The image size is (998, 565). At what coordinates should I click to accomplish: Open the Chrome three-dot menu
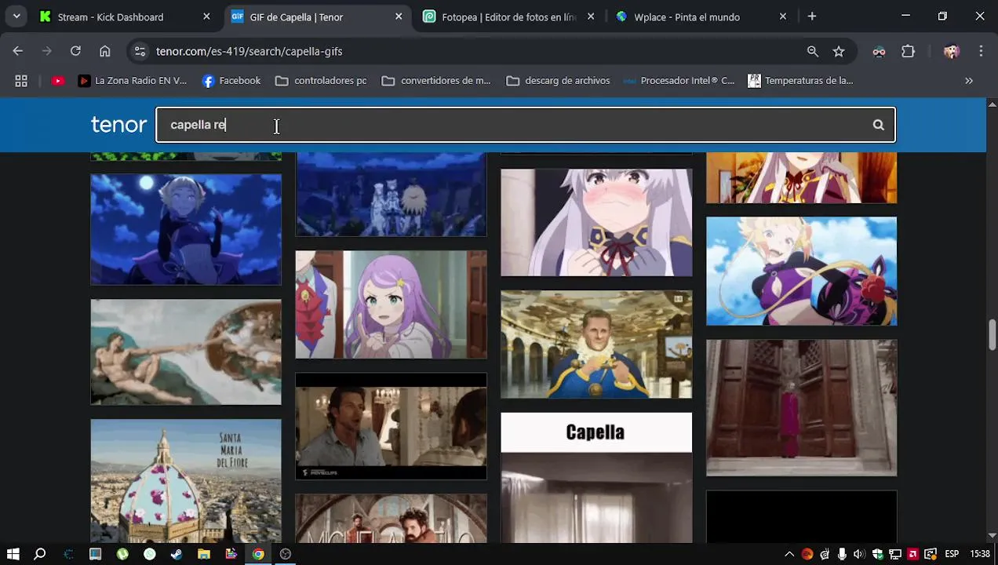981,51
